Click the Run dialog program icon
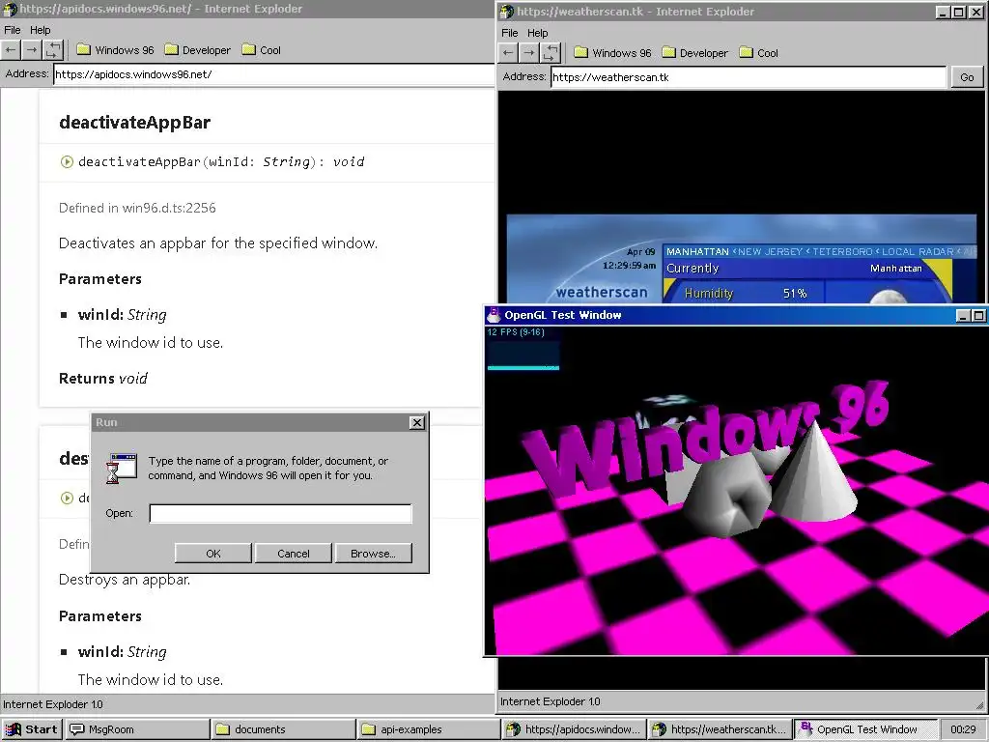This screenshot has width=989, height=742. [122, 469]
